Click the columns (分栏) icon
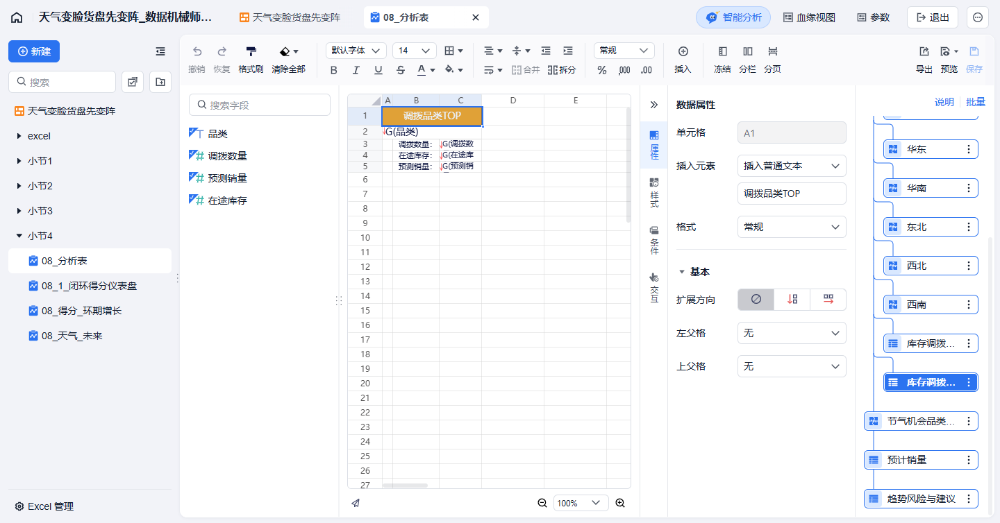The height and width of the screenshot is (523, 1000). [748, 51]
